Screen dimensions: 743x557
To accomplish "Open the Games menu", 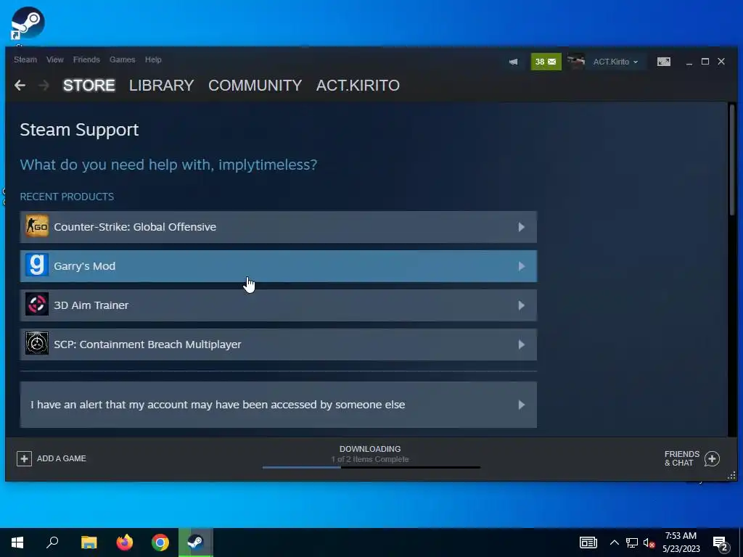I will pos(122,59).
